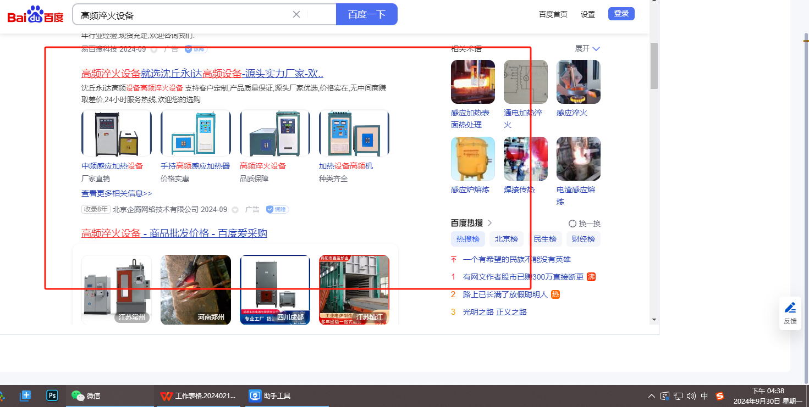
Task: Open the 中频感应加热设备 product image
Action: point(117,133)
